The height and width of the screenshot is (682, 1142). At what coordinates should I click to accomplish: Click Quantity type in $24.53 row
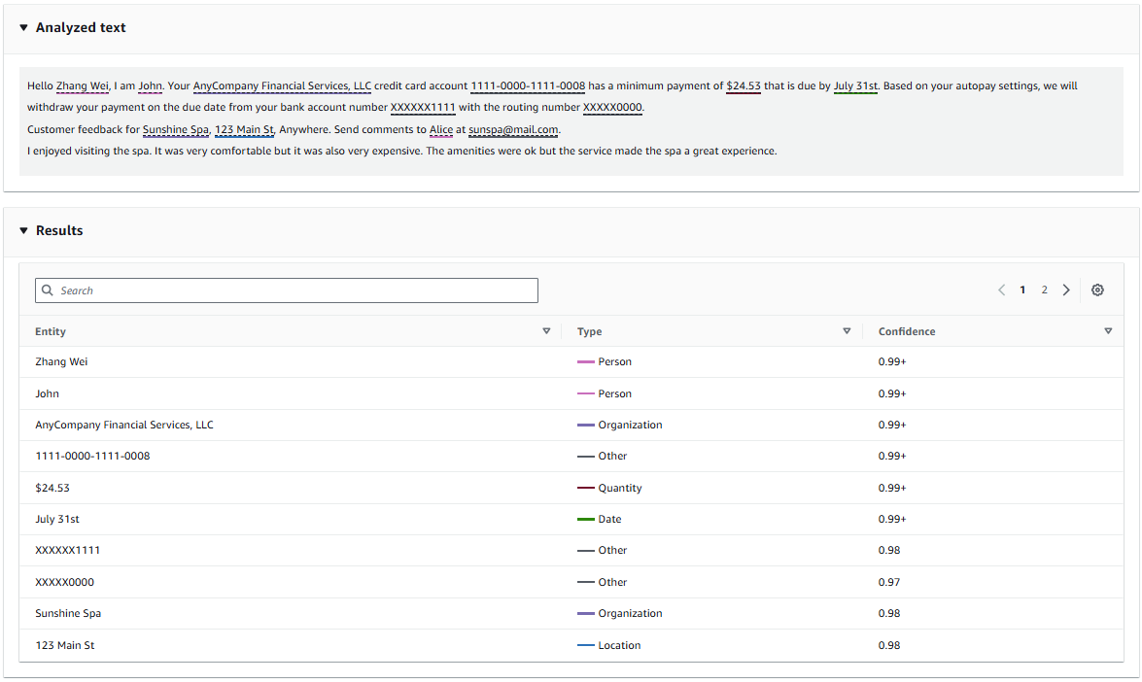click(x=620, y=488)
